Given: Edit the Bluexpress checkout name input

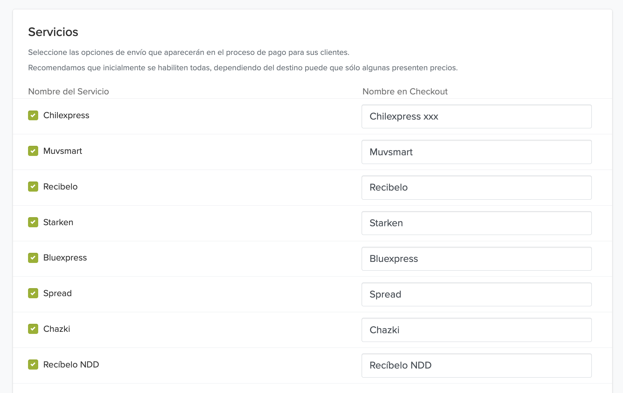Looking at the screenshot, I should [x=477, y=259].
